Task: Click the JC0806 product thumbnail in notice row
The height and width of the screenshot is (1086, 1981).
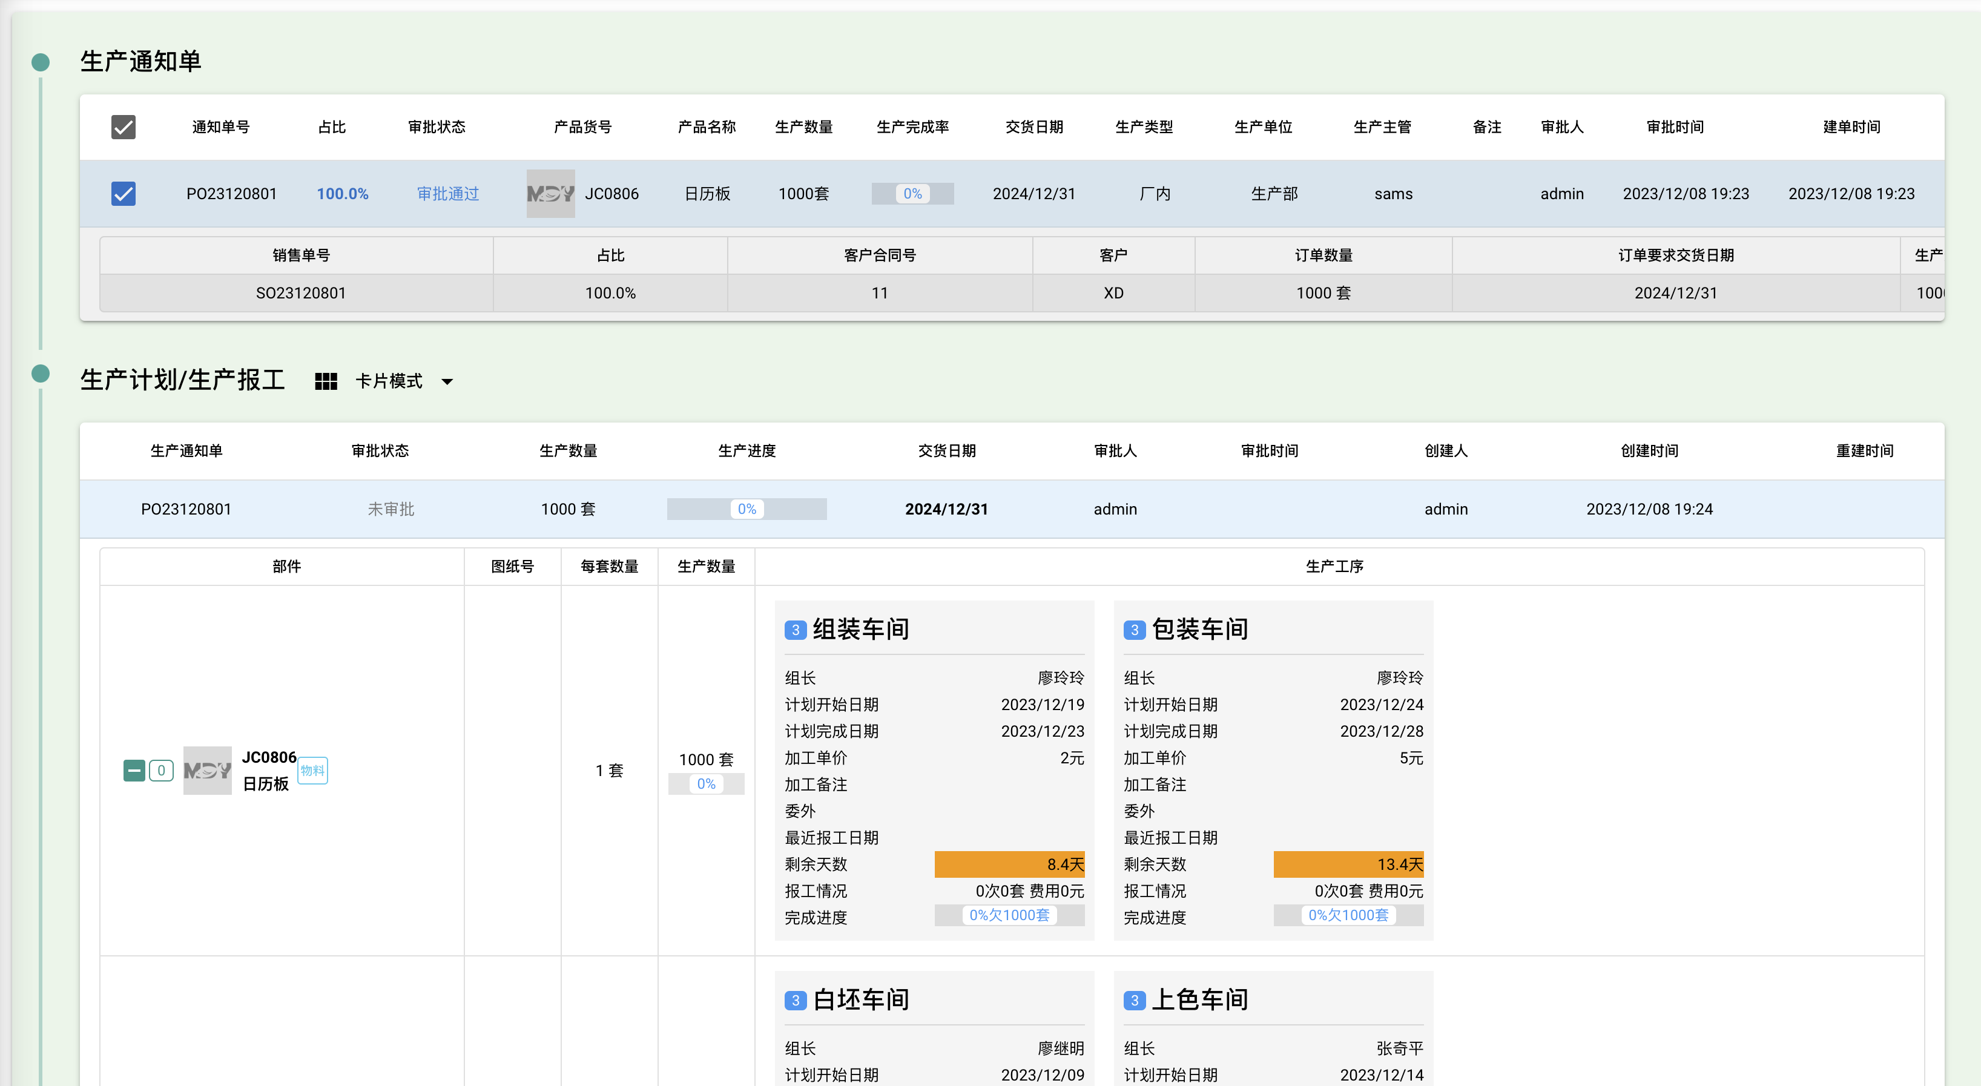Action: coord(550,193)
